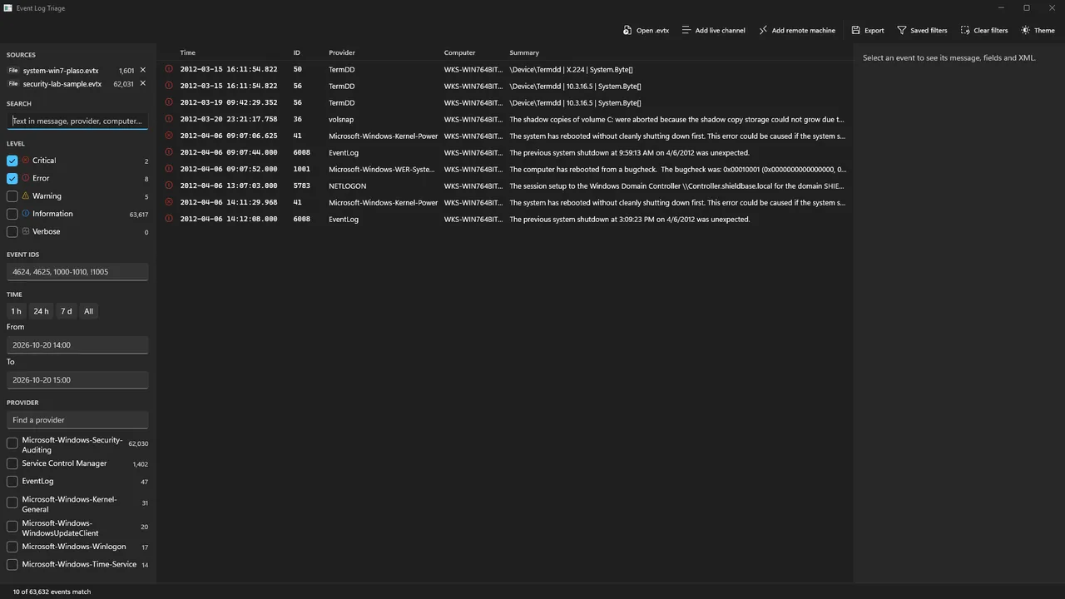This screenshot has height=599, width=1065.
Task: Set time range to 7 d
Action: (x=66, y=311)
